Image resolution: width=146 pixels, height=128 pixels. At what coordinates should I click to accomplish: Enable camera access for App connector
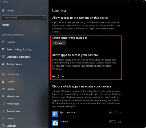112,113
